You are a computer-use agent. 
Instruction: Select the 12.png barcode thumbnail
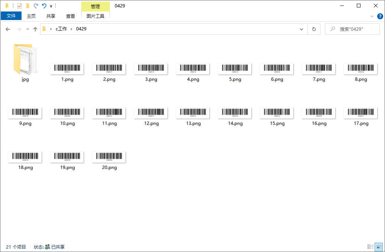pyautogui.click(x=151, y=113)
